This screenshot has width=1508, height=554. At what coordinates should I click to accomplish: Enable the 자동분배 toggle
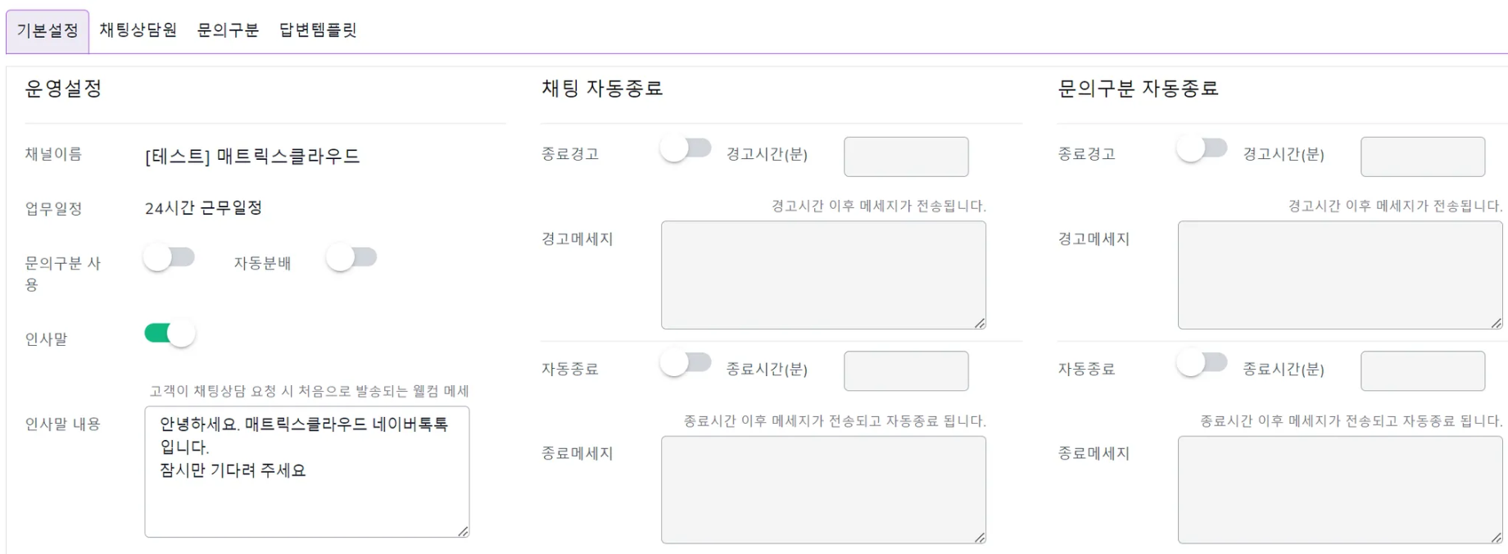(x=351, y=257)
